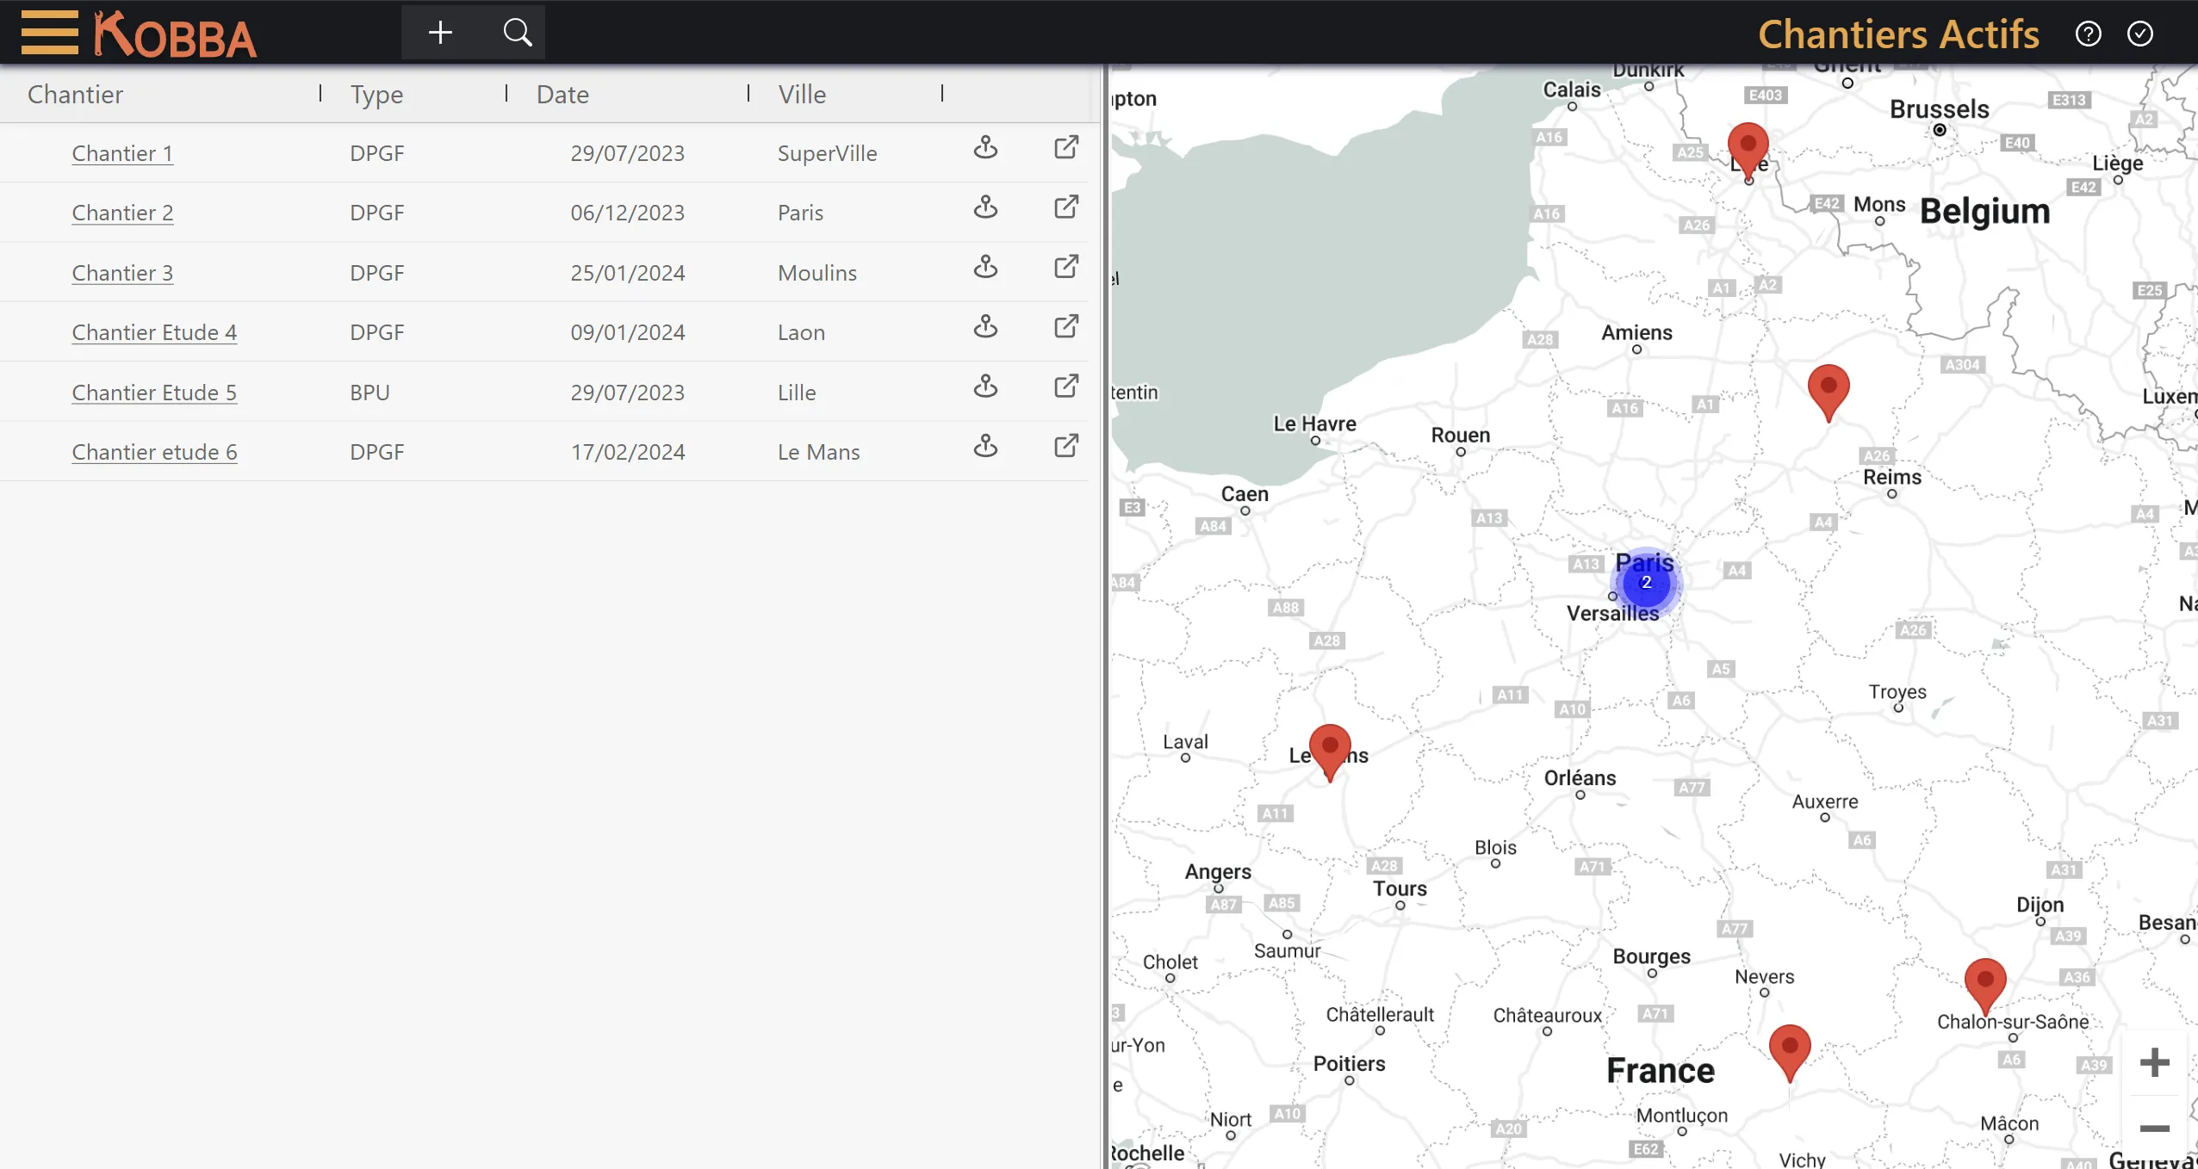
Task: Open the Chantier 1 link
Action: point(122,153)
